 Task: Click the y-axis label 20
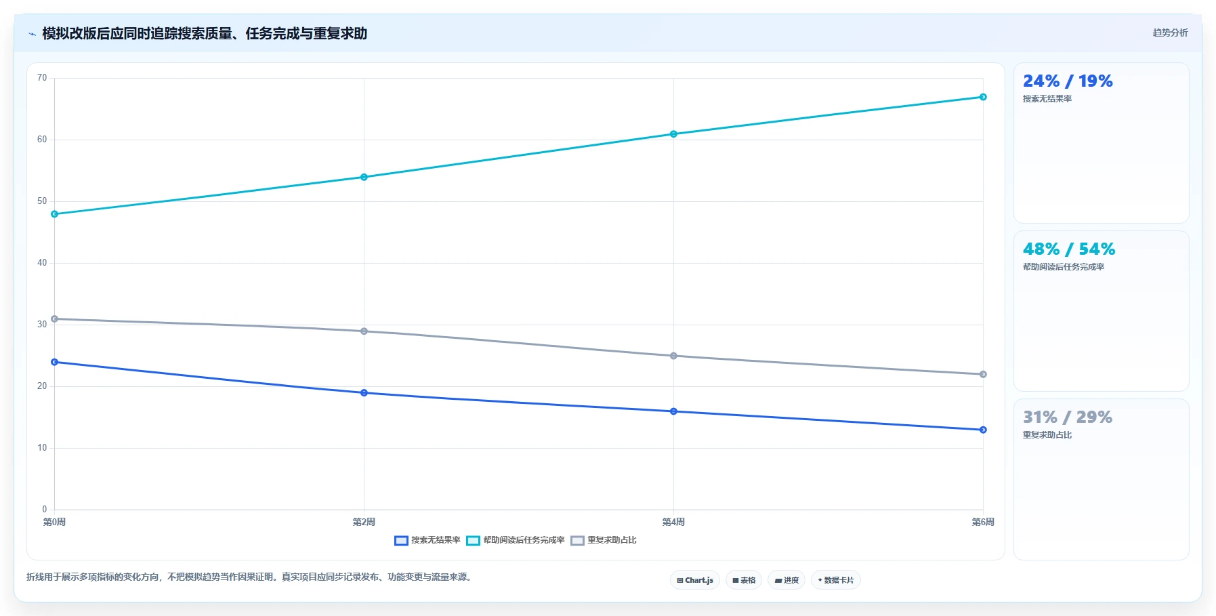tap(42, 386)
